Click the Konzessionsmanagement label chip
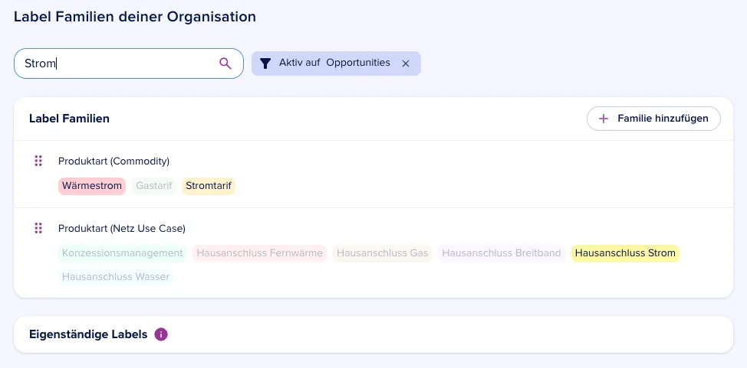The image size is (747, 368). click(123, 253)
